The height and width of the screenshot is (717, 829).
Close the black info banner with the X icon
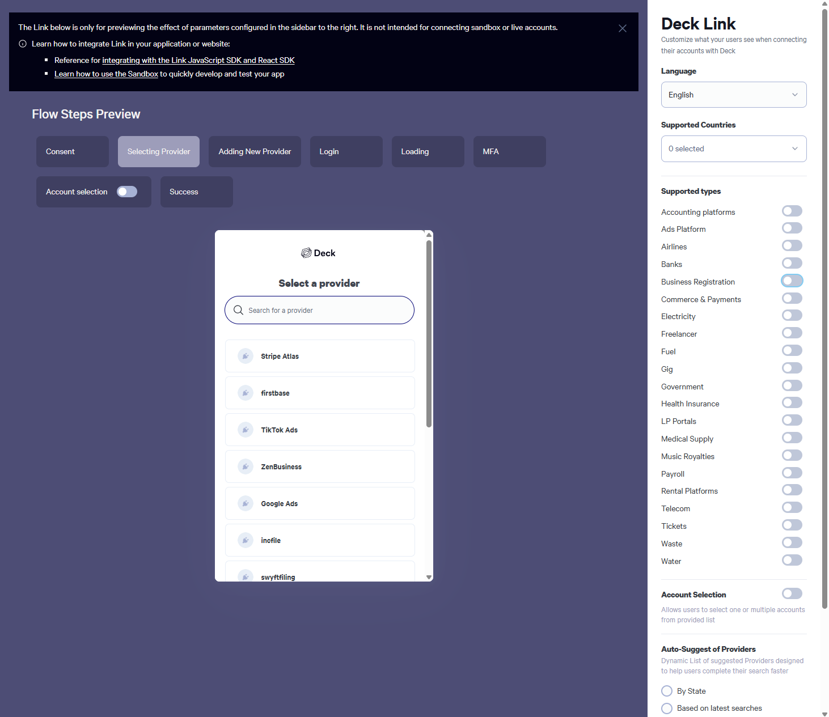click(x=622, y=28)
